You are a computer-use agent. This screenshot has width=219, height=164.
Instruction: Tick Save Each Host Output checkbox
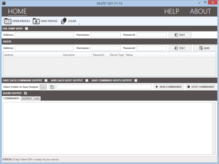[87, 80]
